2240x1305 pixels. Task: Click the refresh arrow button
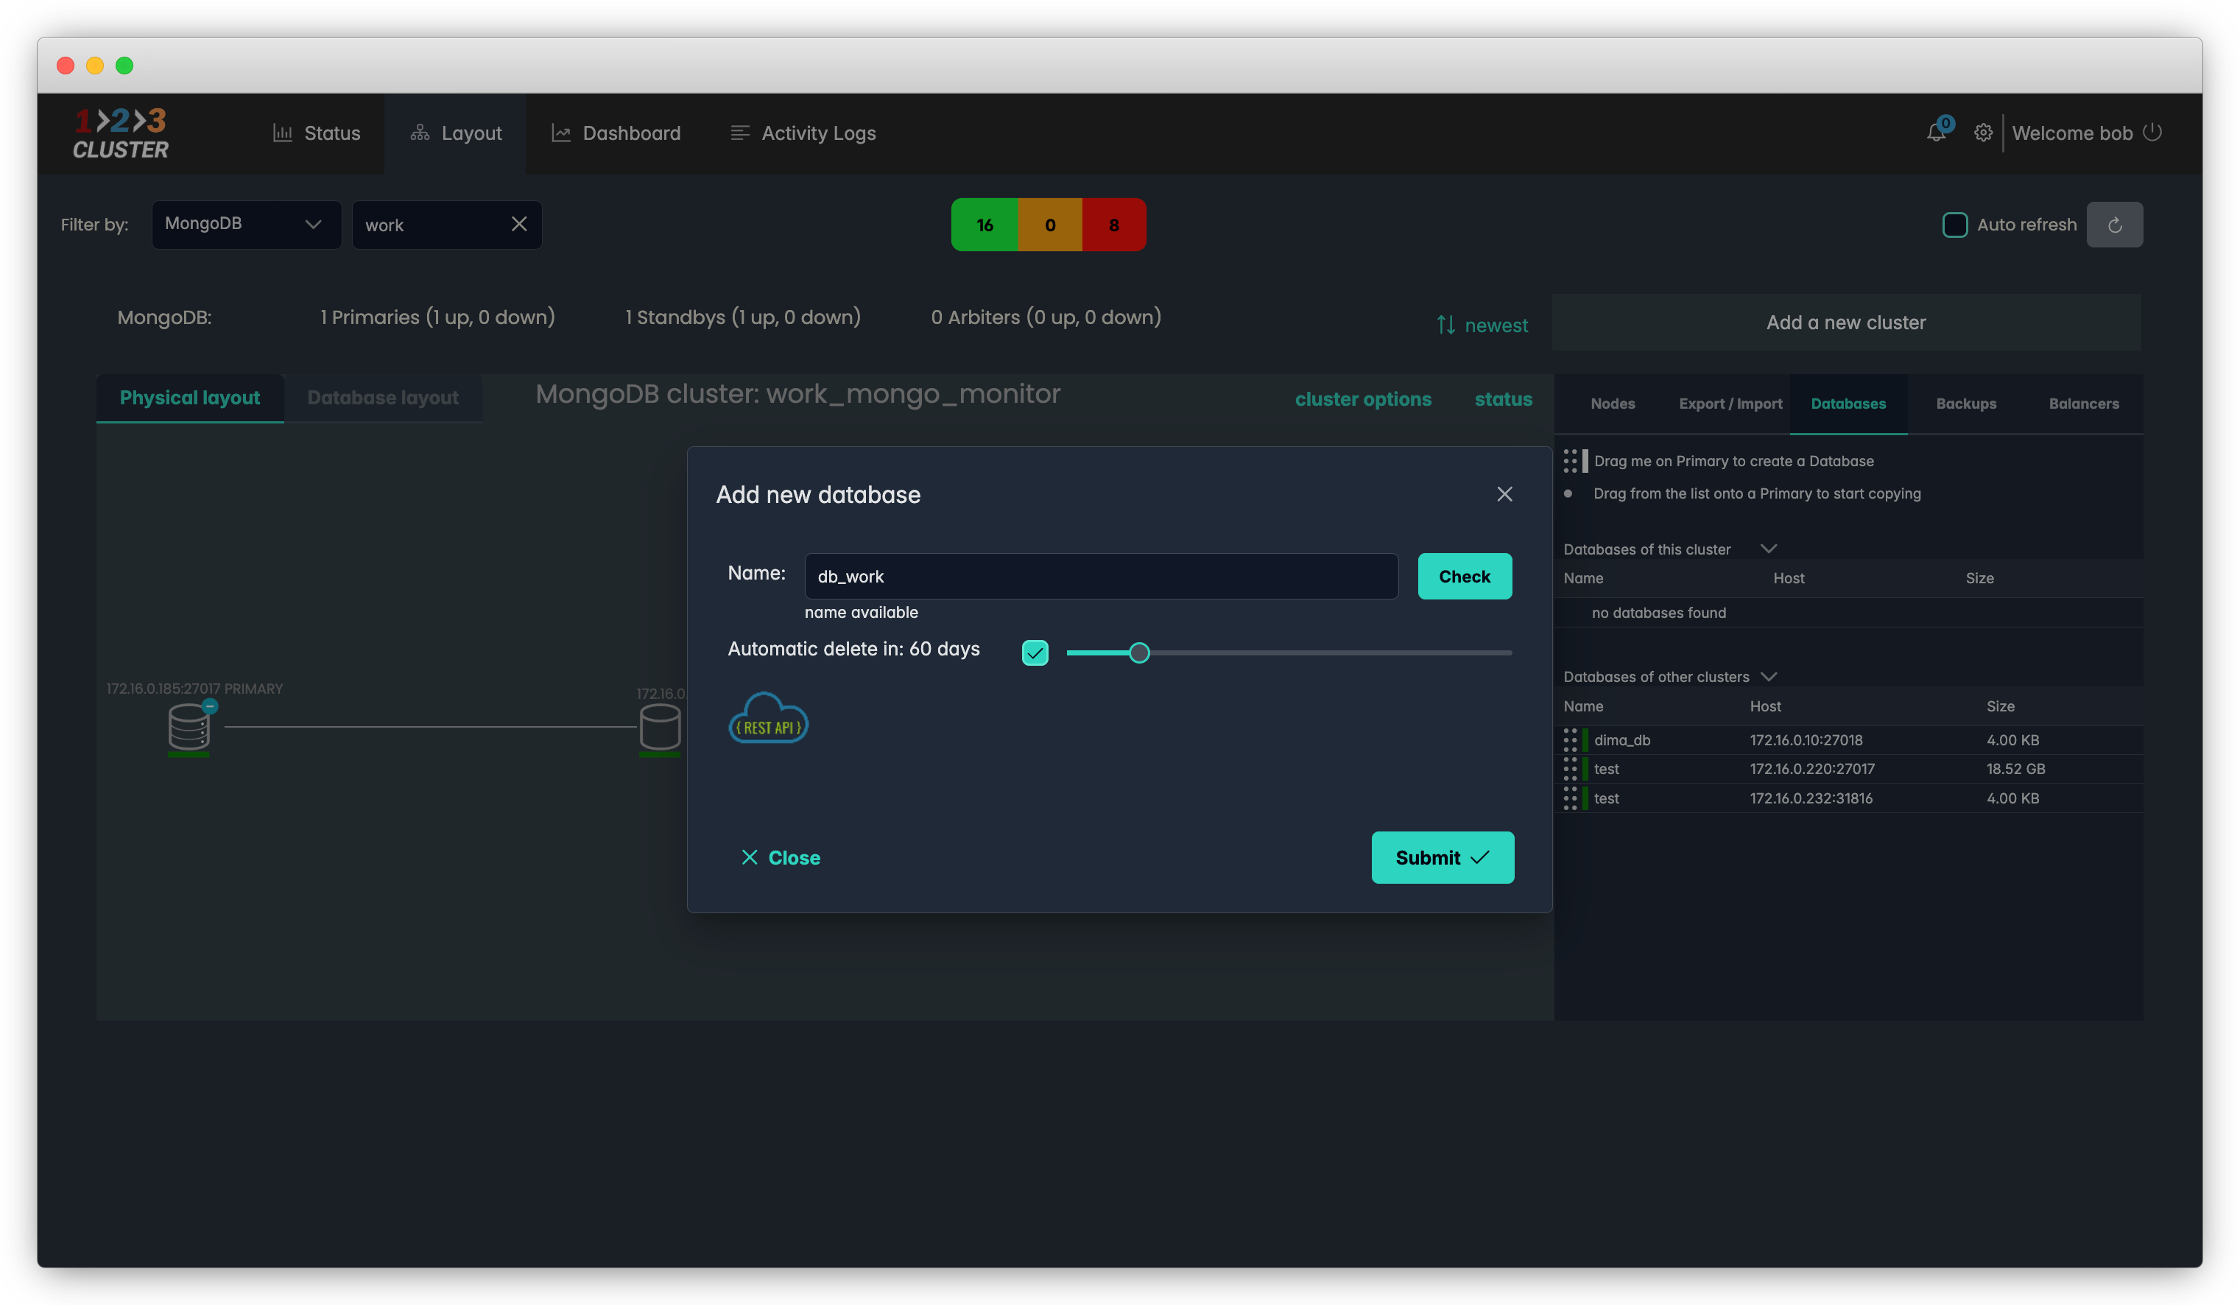(x=2115, y=225)
